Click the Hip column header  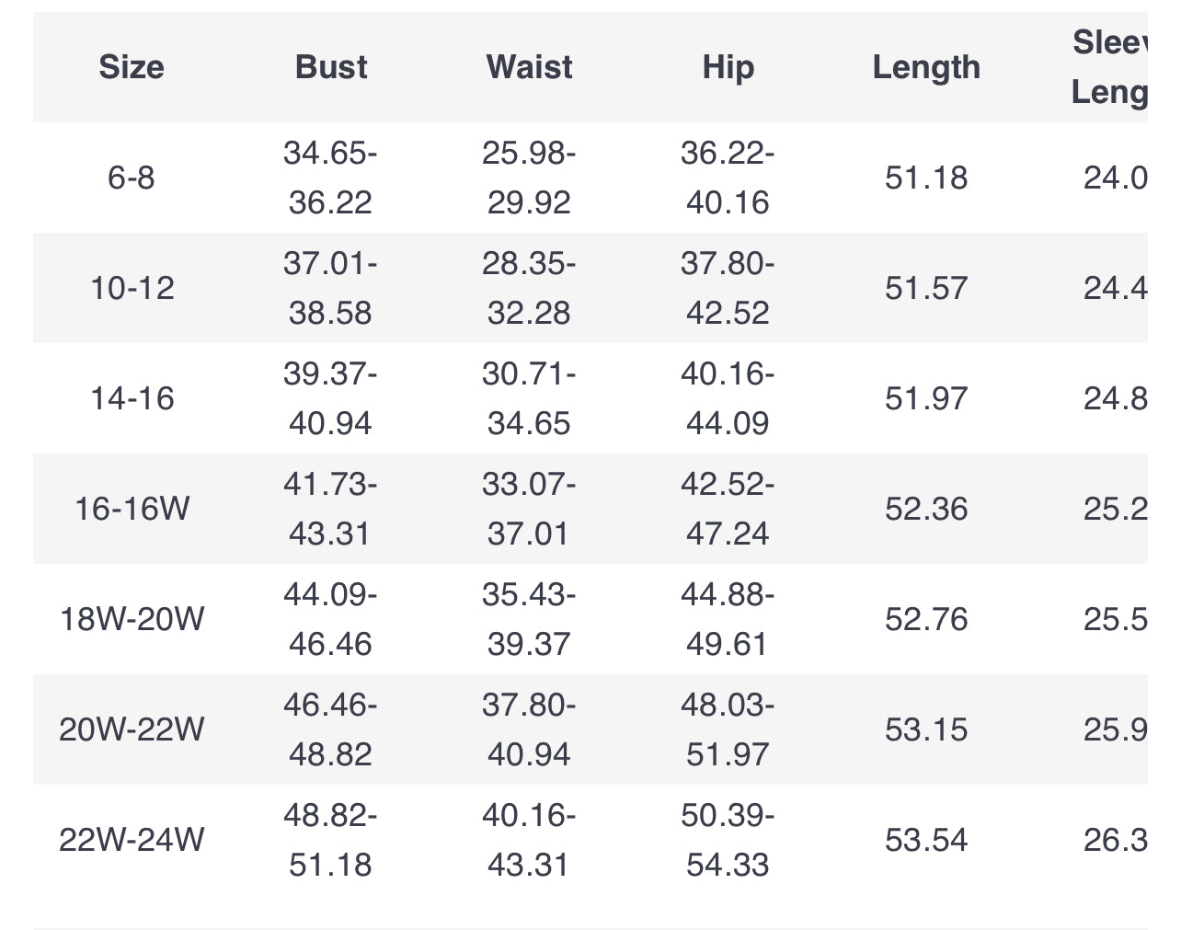728,67
